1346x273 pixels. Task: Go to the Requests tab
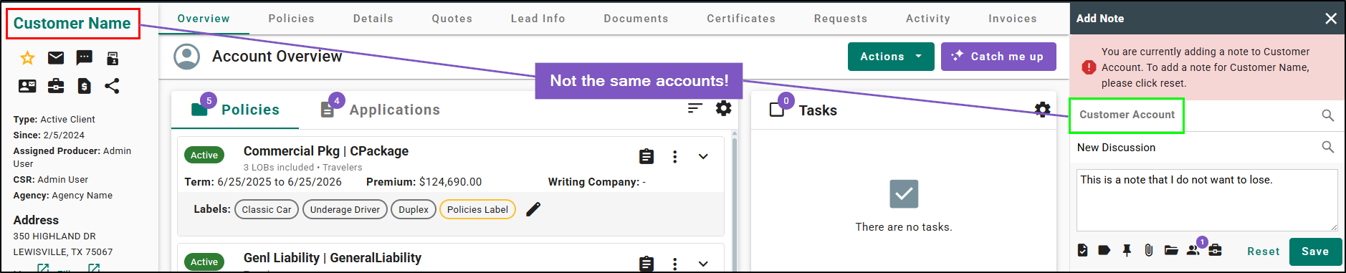(x=840, y=19)
